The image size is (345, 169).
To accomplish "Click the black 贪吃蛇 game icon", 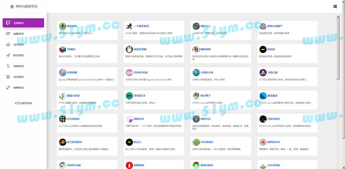I will 263,49.
